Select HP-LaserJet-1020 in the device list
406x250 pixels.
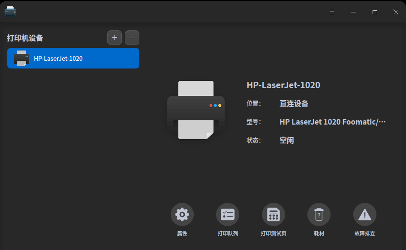(x=73, y=58)
